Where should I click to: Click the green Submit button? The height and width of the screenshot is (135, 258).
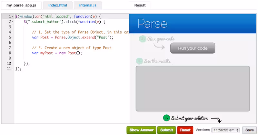click(x=166, y=130)
